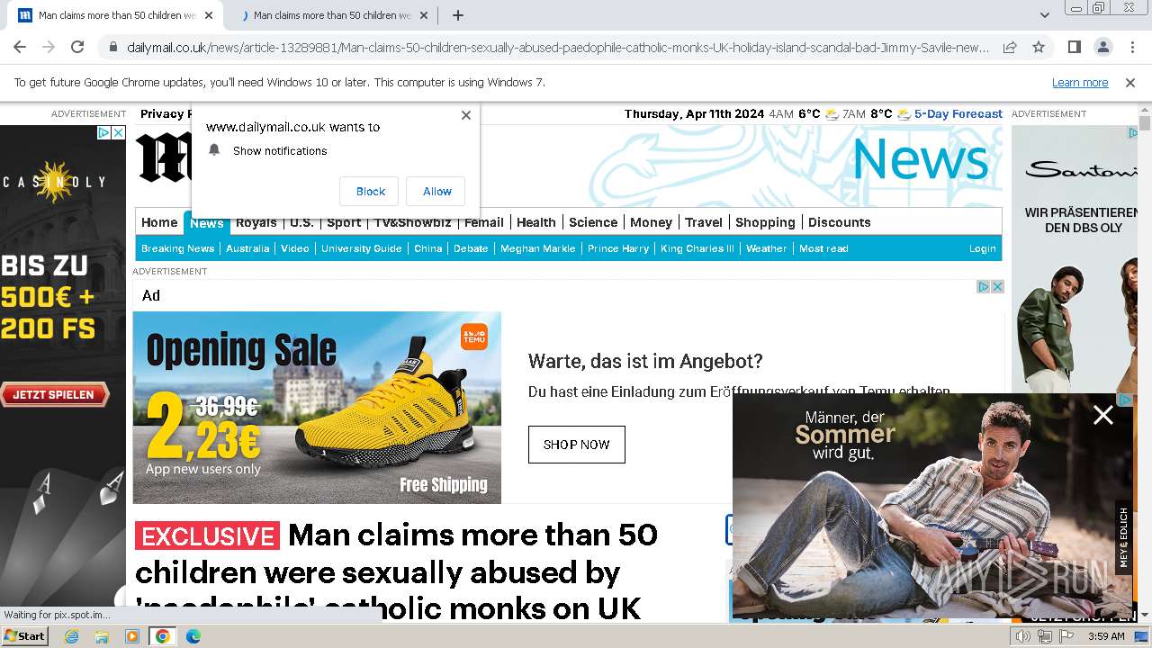Block dailymail.co.uk notifications
The width and height of the screenshot is (1152, 648).
point(370,191)
